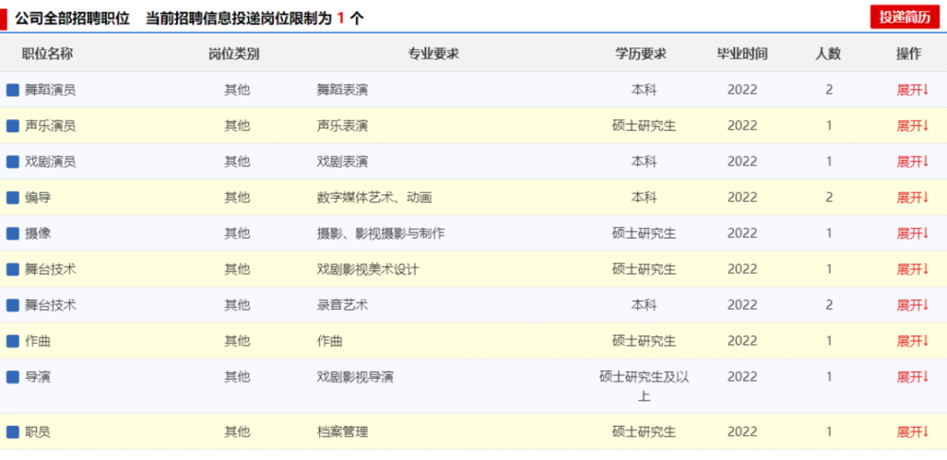The image size is (947, 460).
Task: Expand 舞台技术 录音艺术 row details
Action: 913,306
